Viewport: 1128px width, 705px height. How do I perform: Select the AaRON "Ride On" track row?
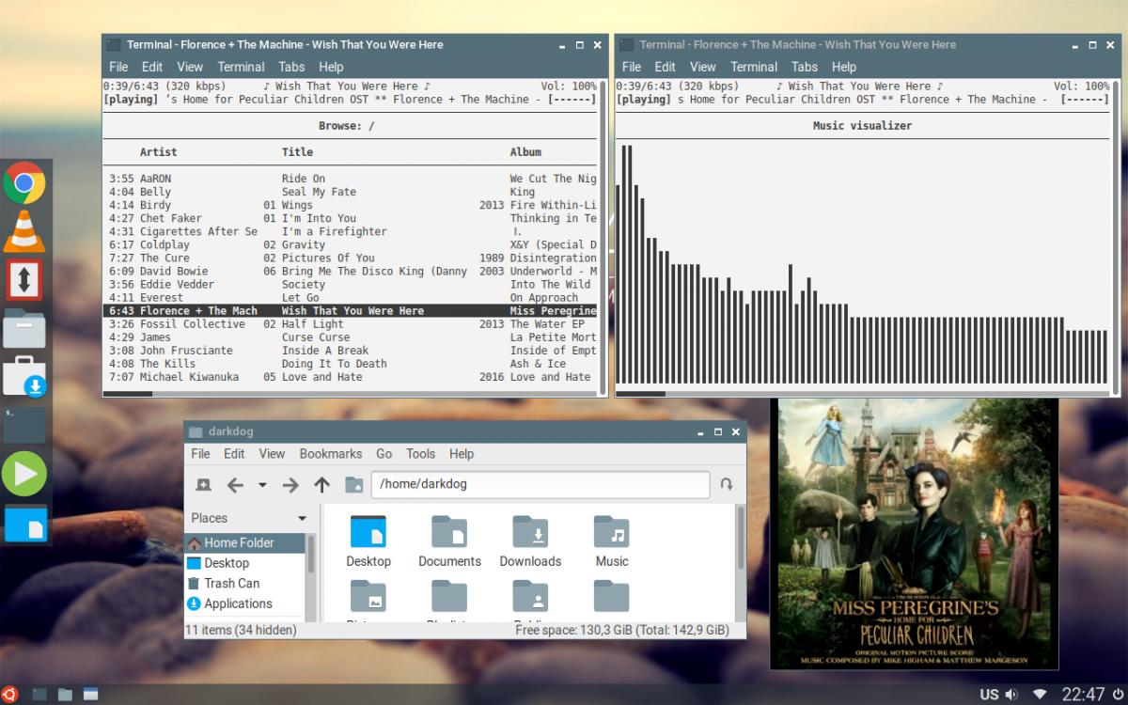coord(350,179)
